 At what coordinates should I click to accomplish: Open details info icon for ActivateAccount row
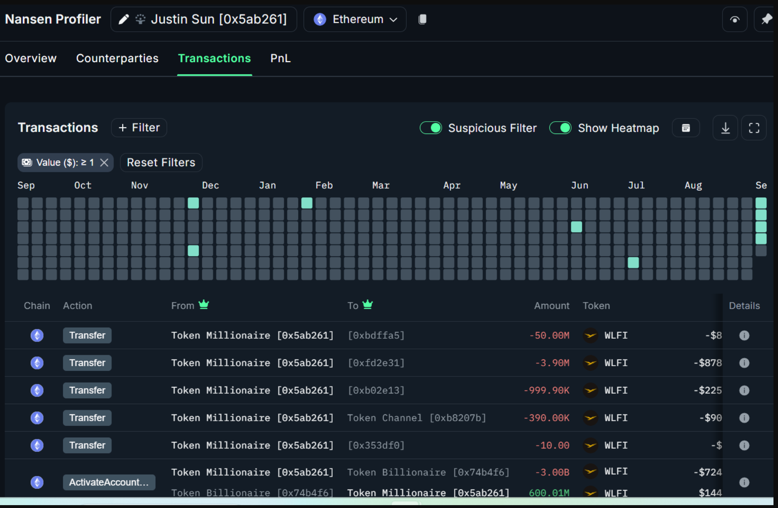click(744, 483)
